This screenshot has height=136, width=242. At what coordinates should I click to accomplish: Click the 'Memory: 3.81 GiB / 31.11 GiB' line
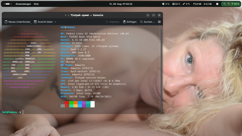(x=85, y=87)
